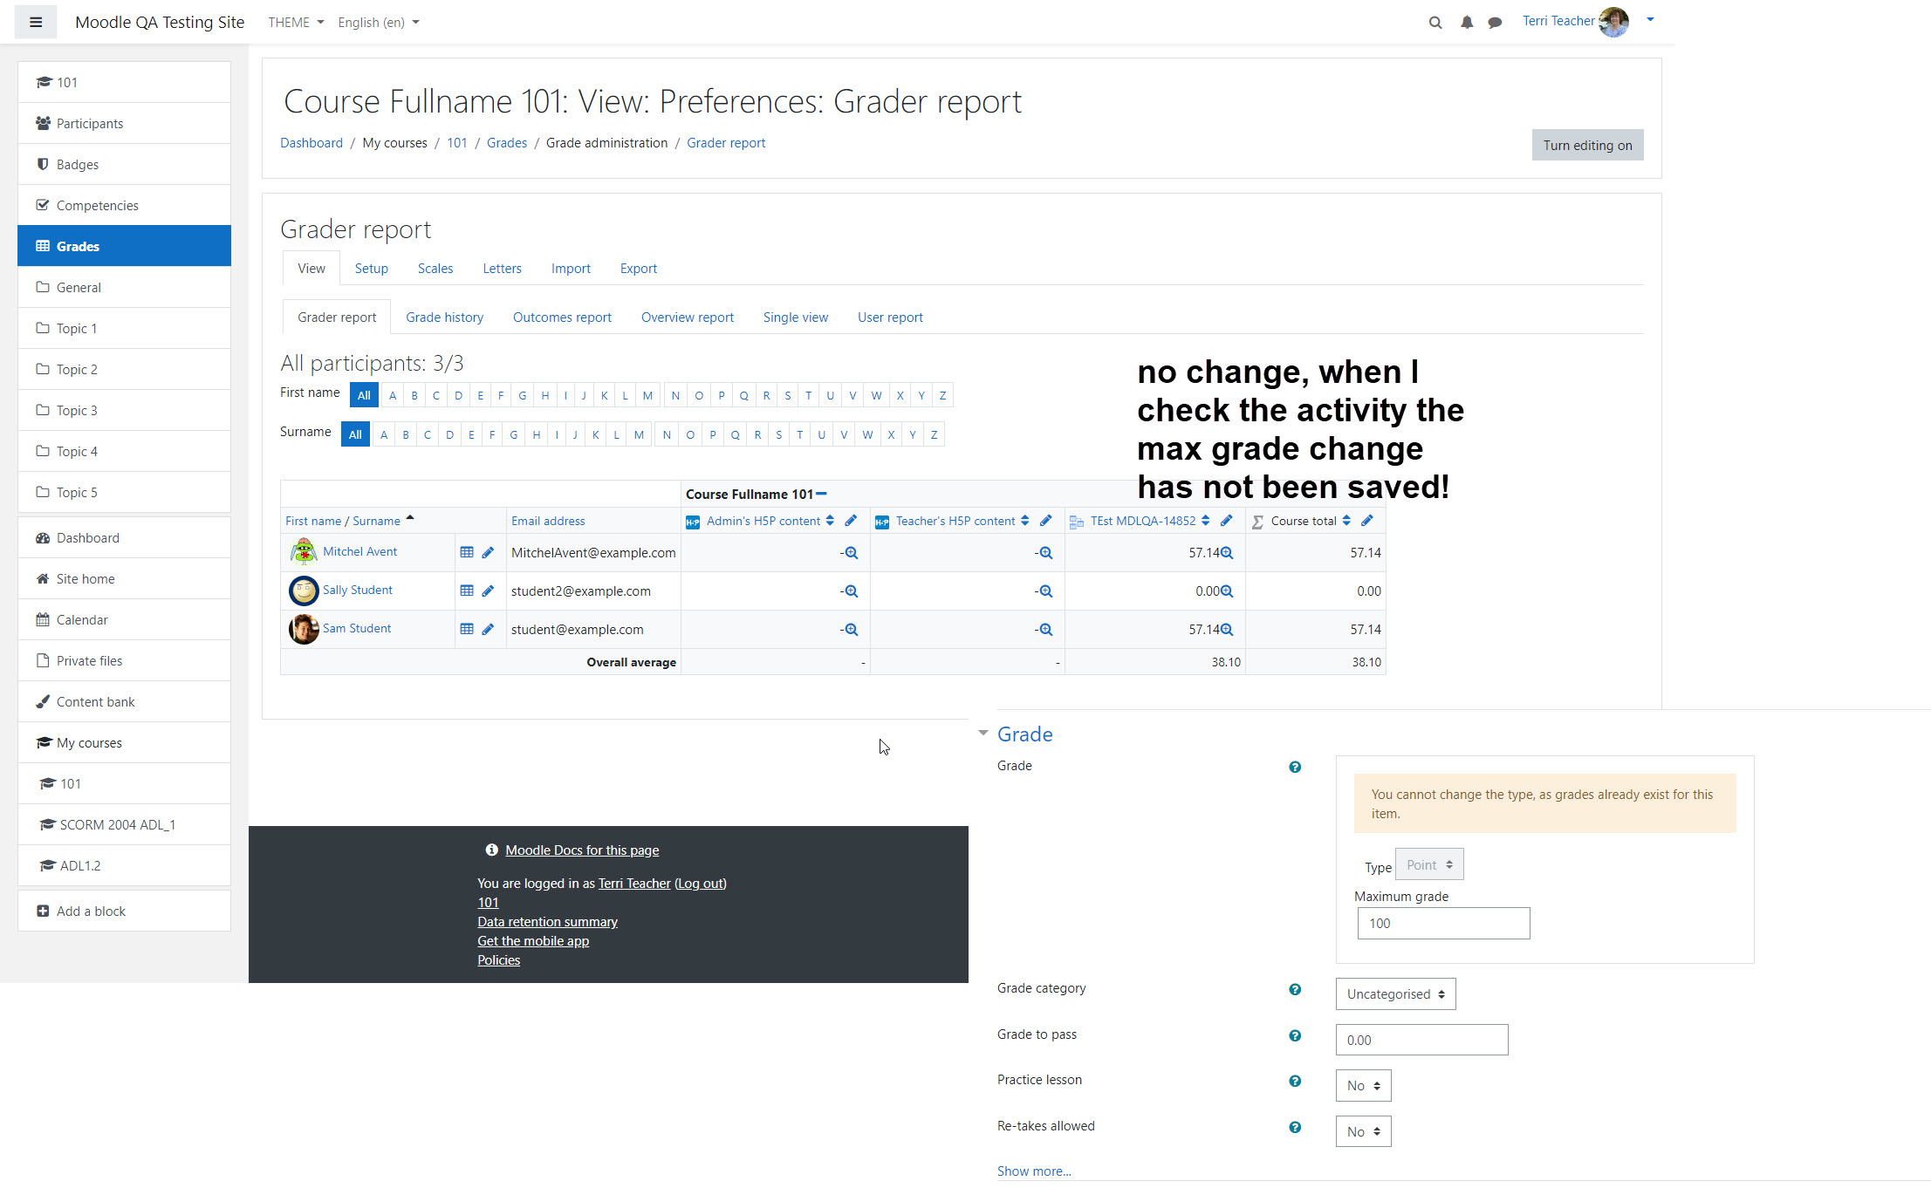Analyse Sally Student's Admin's H5P grade
This screenshot has width=1931, height=1188.
pyautogui.click(x=852, y=591)
